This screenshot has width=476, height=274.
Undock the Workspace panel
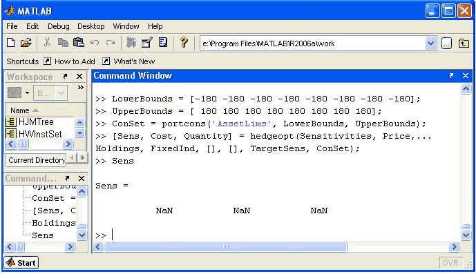(x=65, y=76)
